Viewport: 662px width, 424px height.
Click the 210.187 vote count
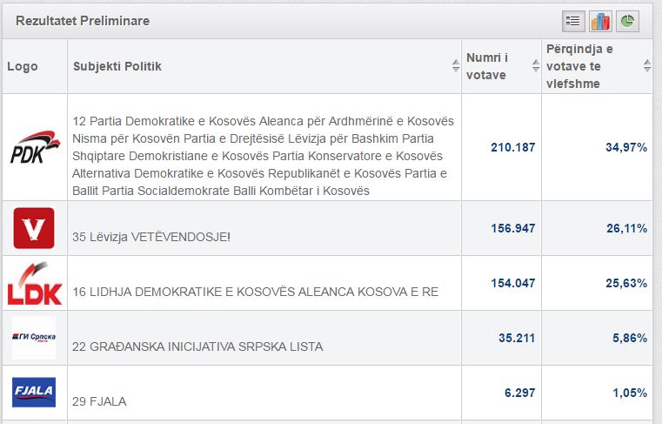pyautogui.click(x=513, y=147)
